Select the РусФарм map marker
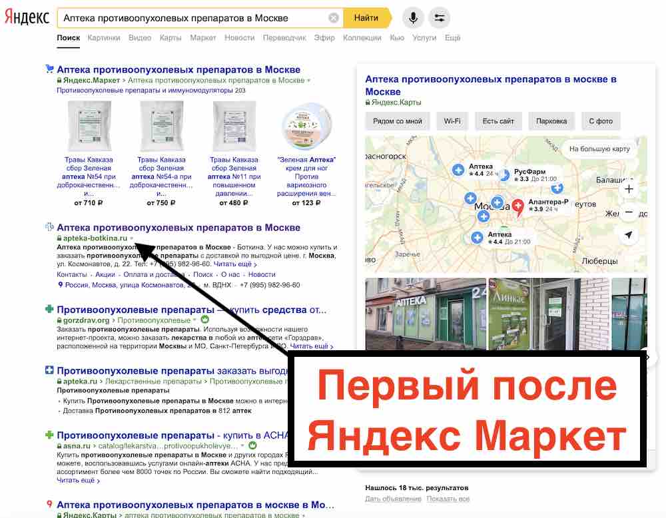Viewport: 666px width, 518px height. point(504,175)
